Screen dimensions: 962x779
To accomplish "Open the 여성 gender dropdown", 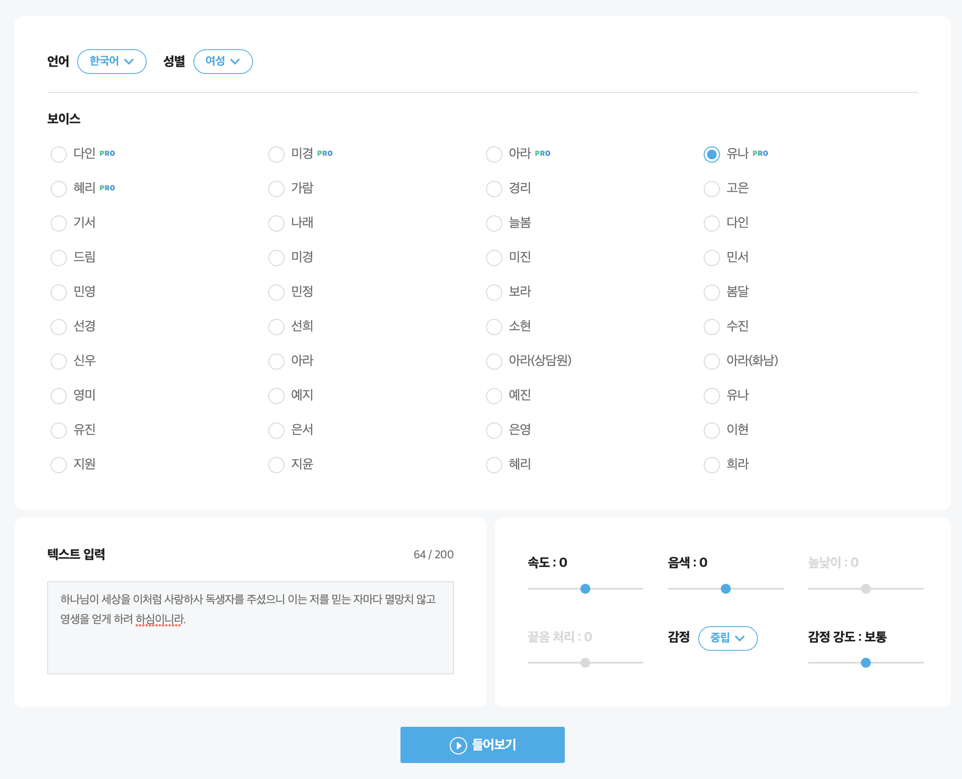I will coord(223,62).
